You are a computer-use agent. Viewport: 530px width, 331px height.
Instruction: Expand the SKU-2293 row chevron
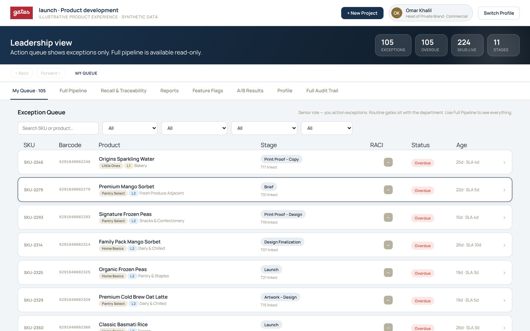[x=504, y=217]
